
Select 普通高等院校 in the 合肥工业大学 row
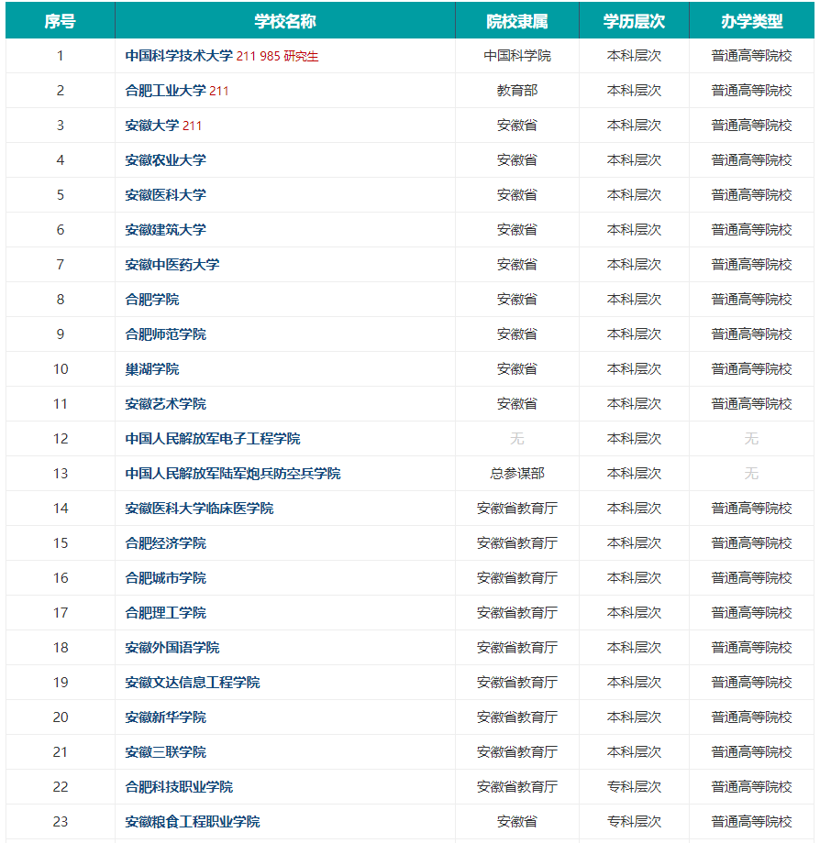click(752, 91)
